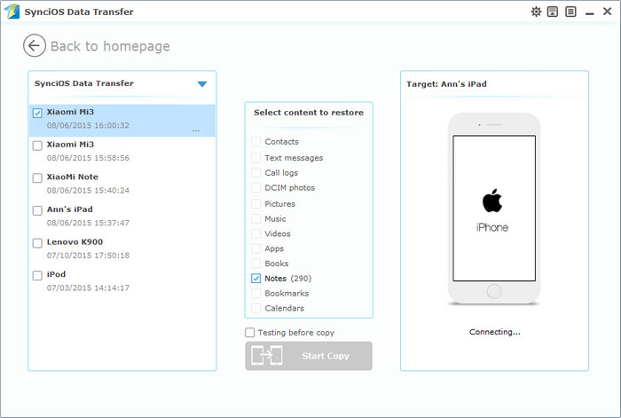621x418 pixels.
Task: Check the Ann's iPad backup checkbox
Action: (x=37, y=211)
